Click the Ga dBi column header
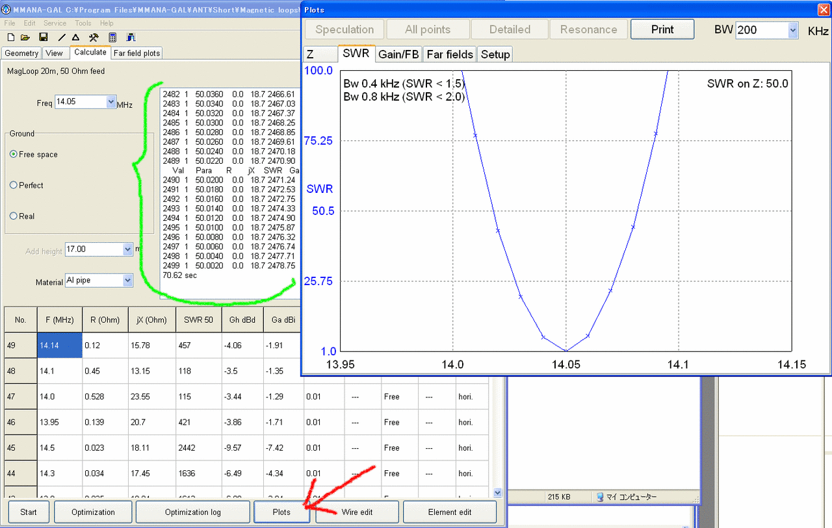832x528 pixels. point(283,320)
